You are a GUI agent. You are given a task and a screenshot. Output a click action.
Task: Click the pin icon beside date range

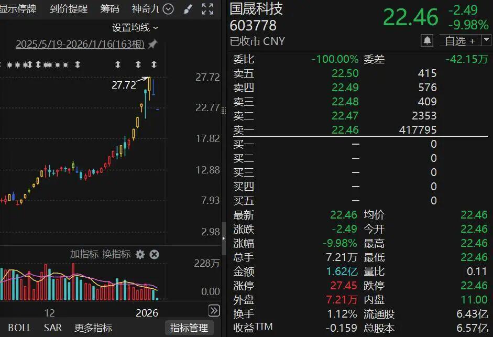click(152, 45)
